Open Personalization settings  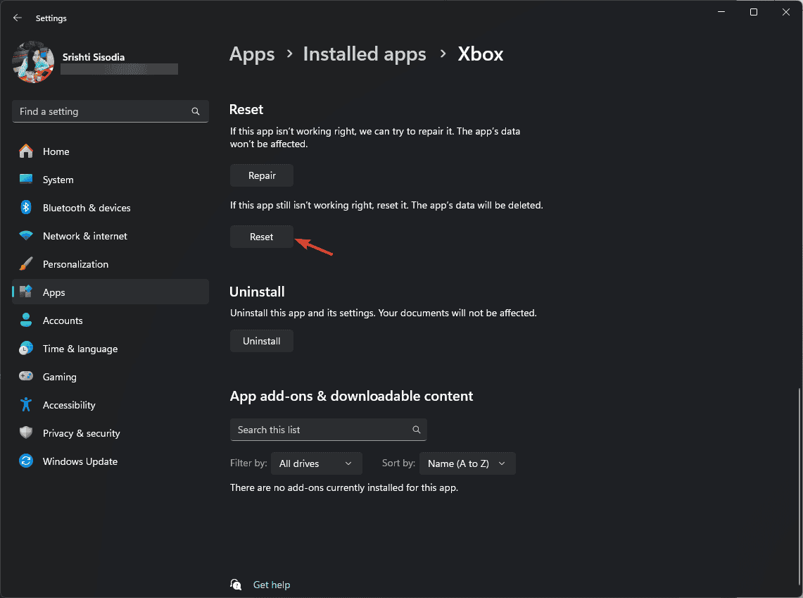point(110,264)
